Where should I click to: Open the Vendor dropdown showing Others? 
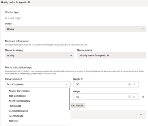point(76,29)
